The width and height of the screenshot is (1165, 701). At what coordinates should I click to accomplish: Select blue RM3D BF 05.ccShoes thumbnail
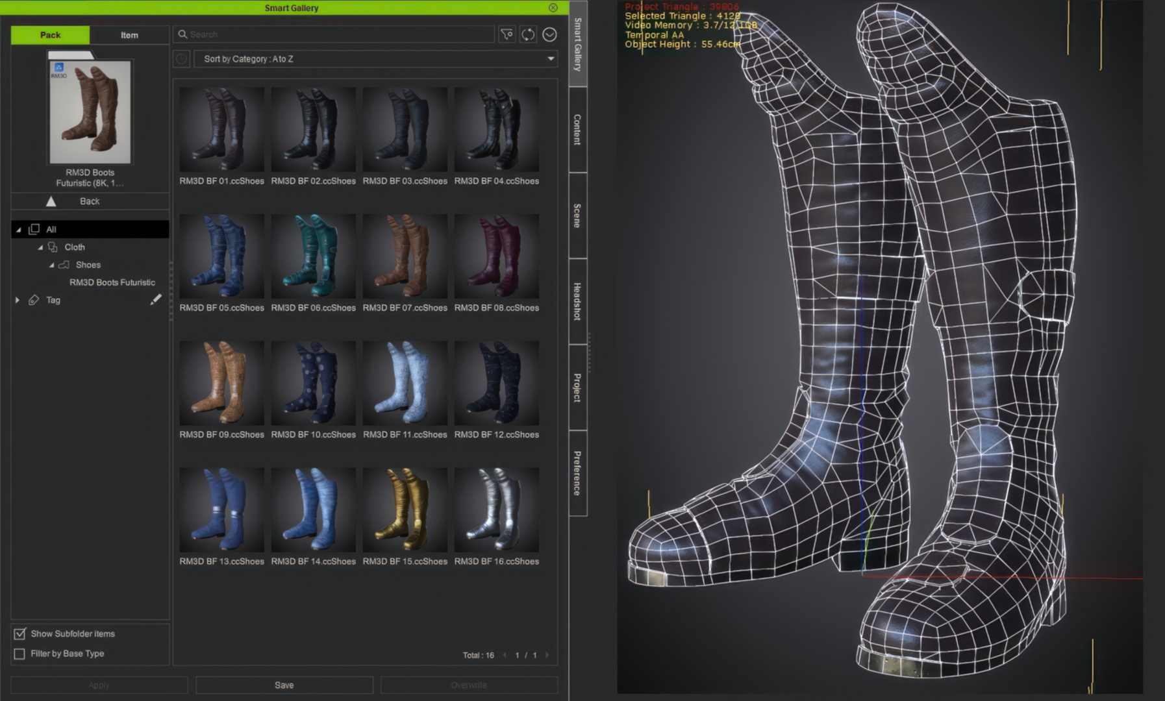tap(221, 256)
